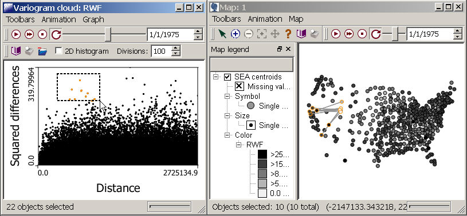The image size is (467, 216).
Task: Click book icon in Variogram cloud toolbar
Action: pos(16,51)
